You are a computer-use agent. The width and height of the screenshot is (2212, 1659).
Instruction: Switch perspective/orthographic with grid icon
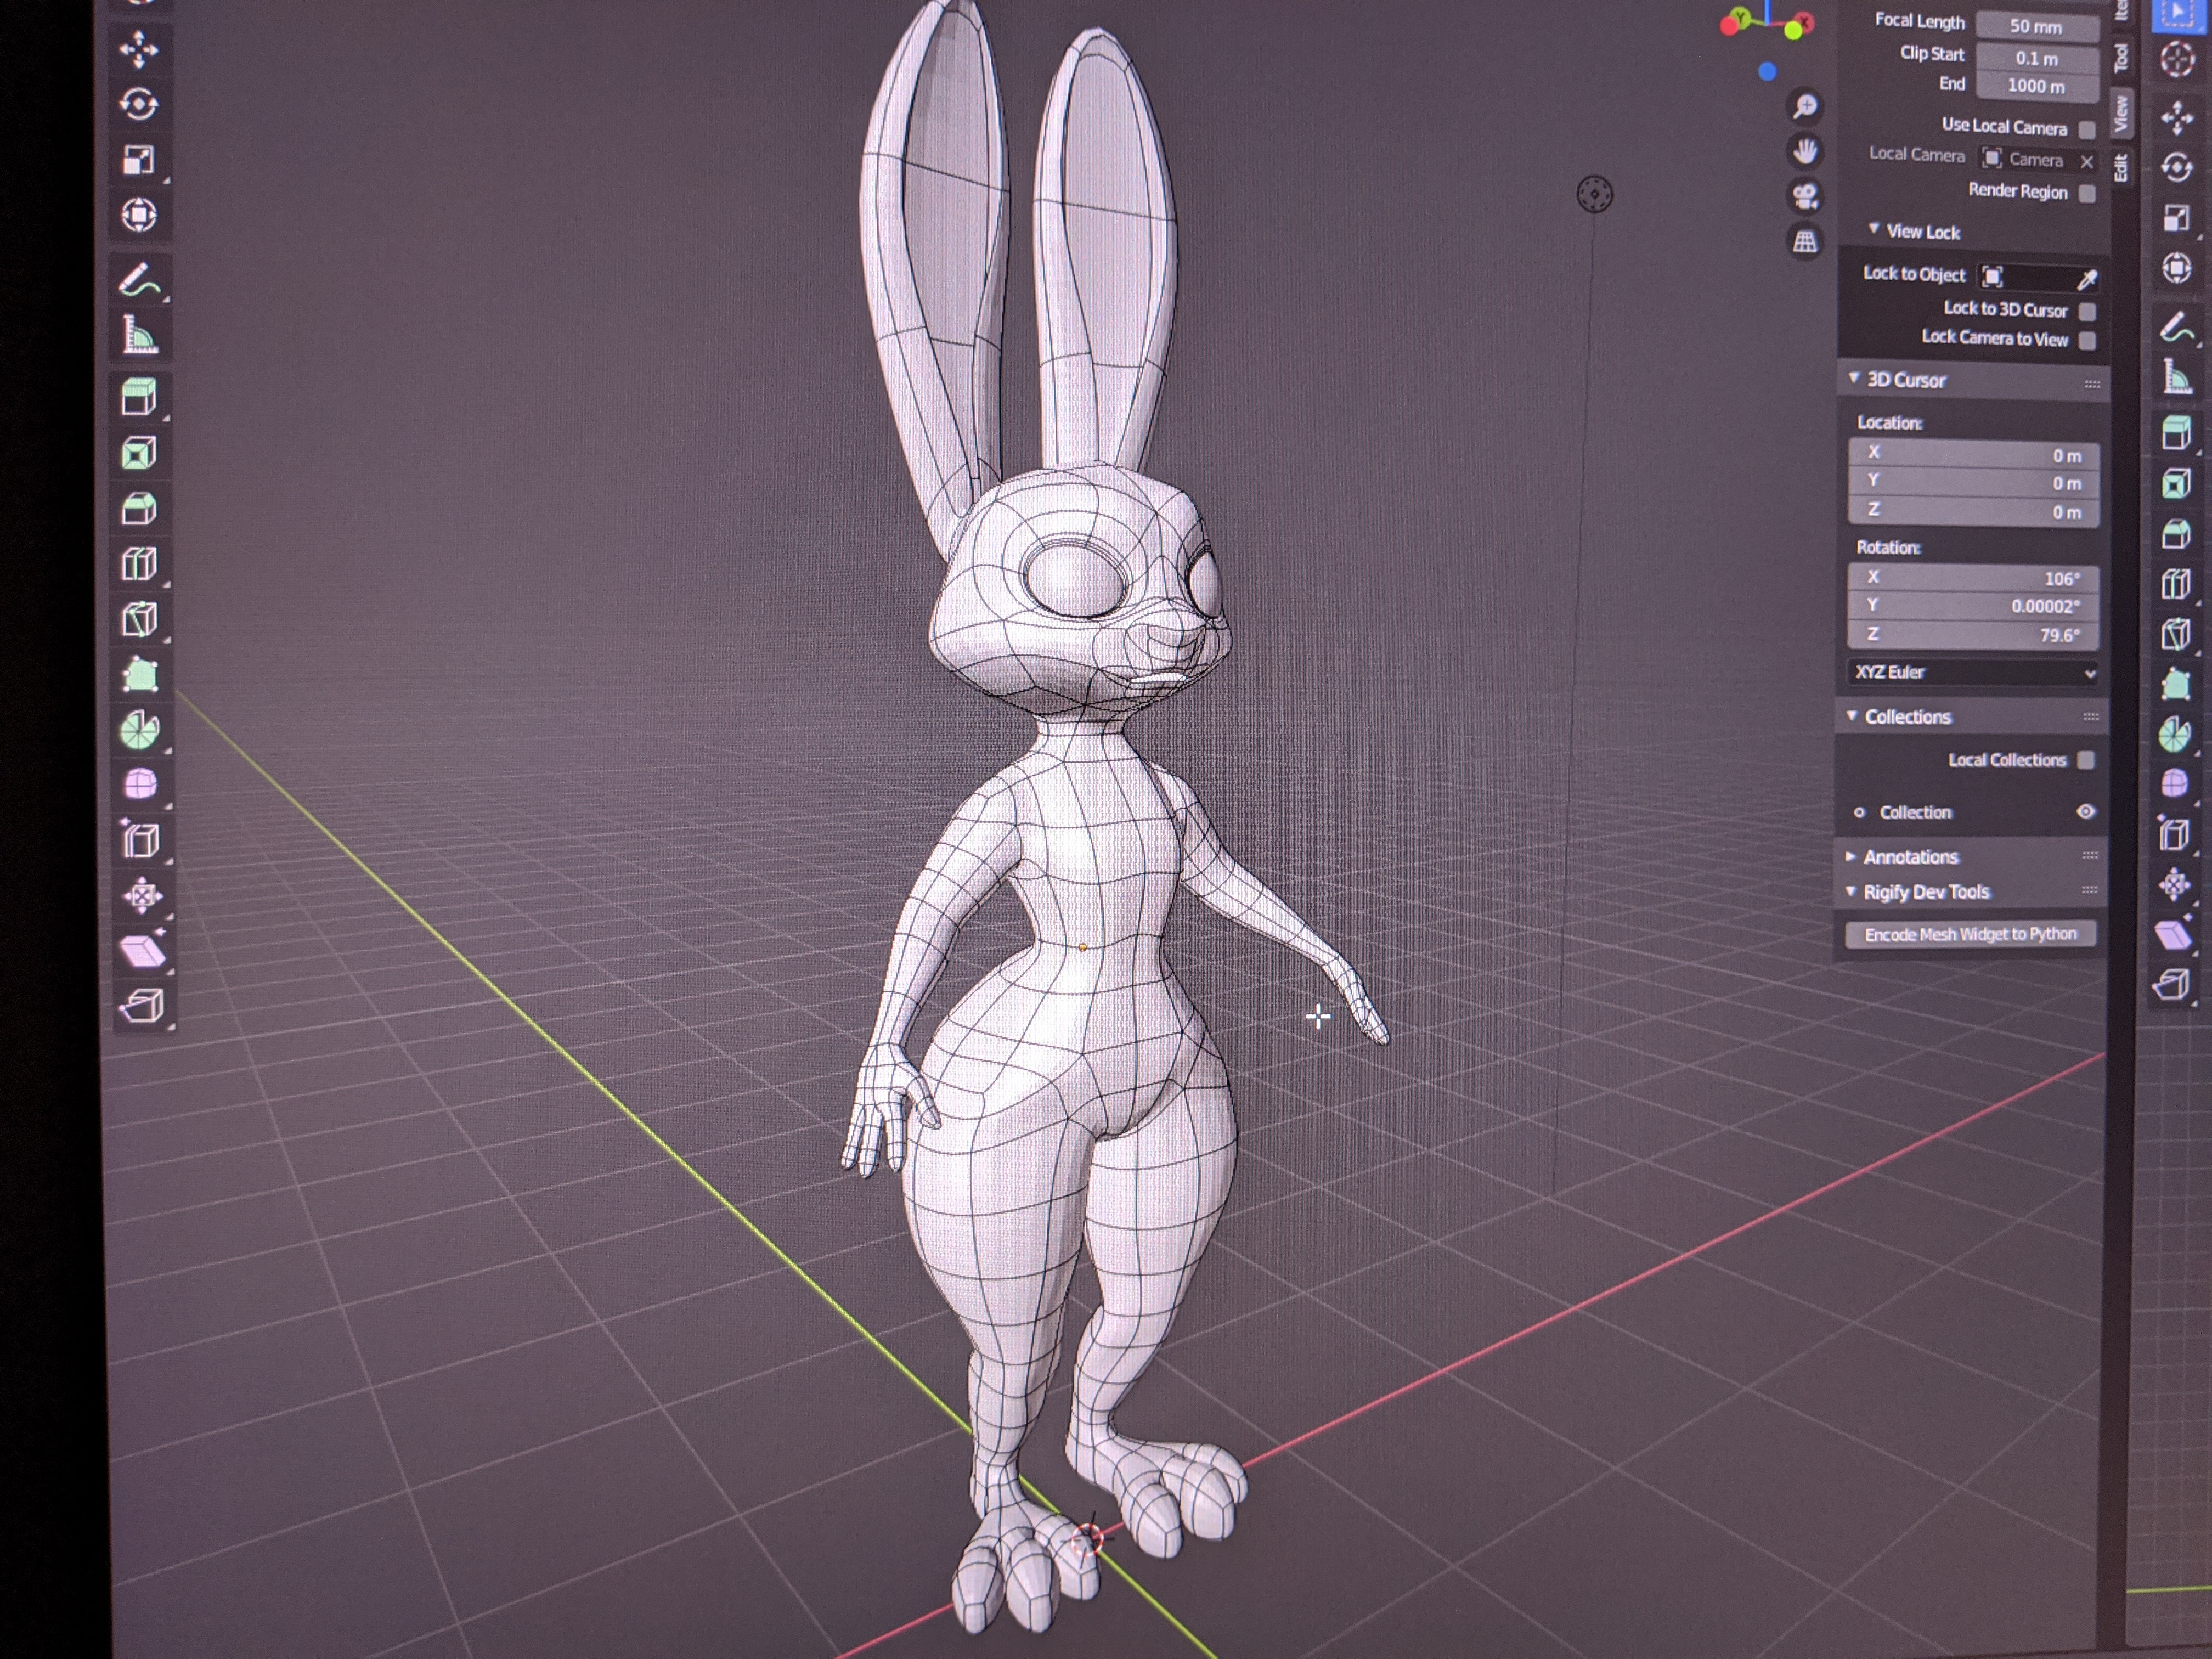tap(1805, 241)
